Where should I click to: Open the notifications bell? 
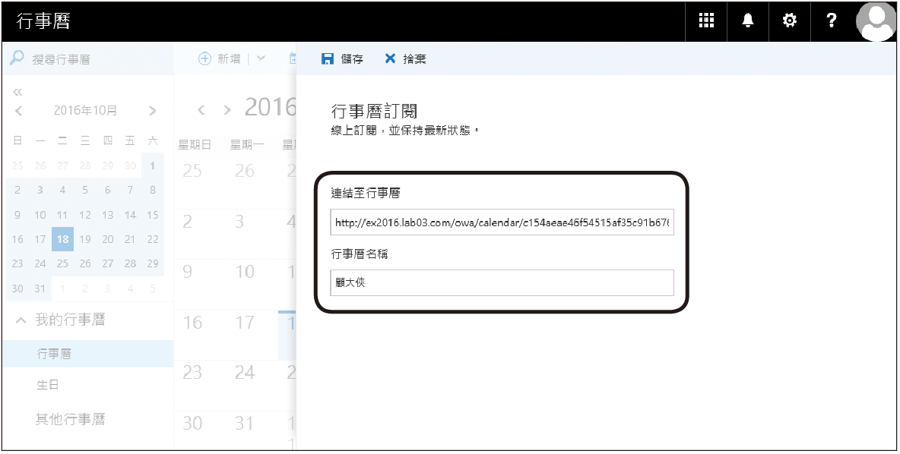point(748,21)
